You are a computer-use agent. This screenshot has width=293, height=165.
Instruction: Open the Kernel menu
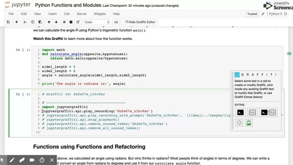coord(81,14)
